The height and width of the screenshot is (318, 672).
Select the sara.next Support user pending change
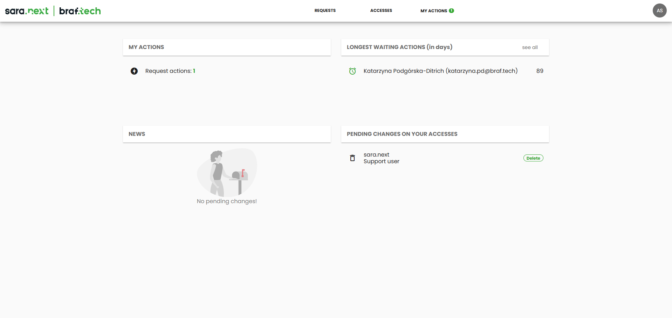pos(381,158)
